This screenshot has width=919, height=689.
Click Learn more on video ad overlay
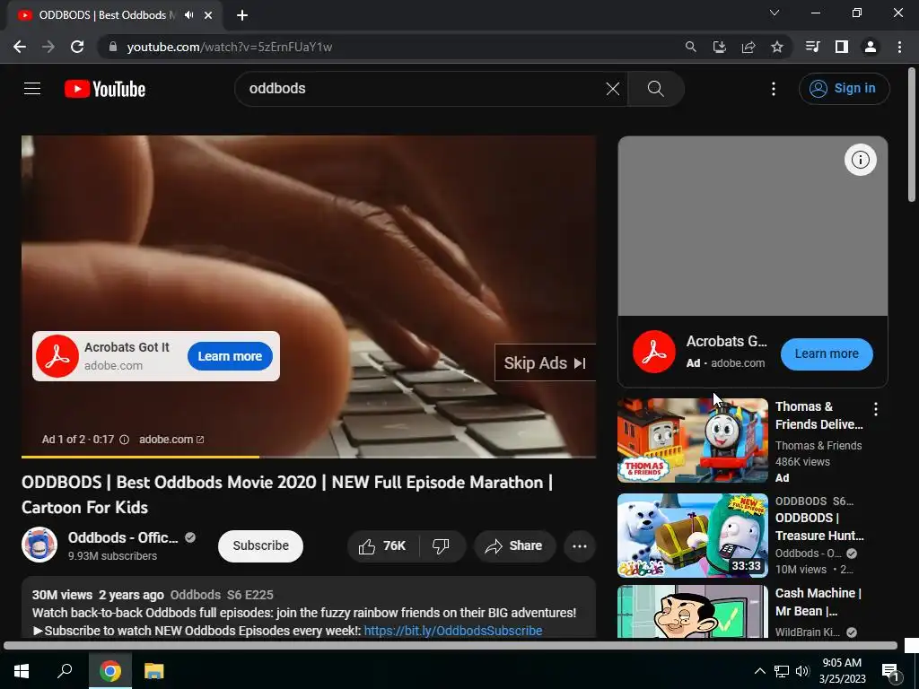point(230,356)
